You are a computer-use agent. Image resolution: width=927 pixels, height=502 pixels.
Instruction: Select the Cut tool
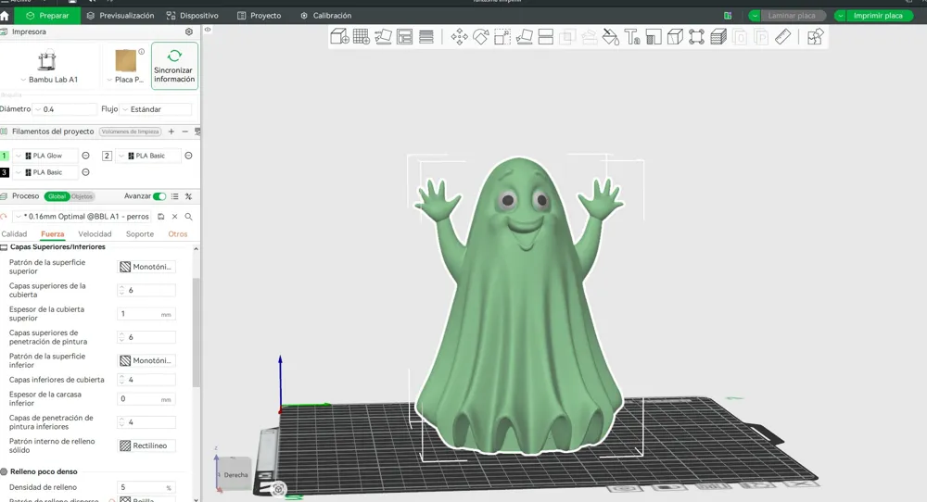[546, 37]
